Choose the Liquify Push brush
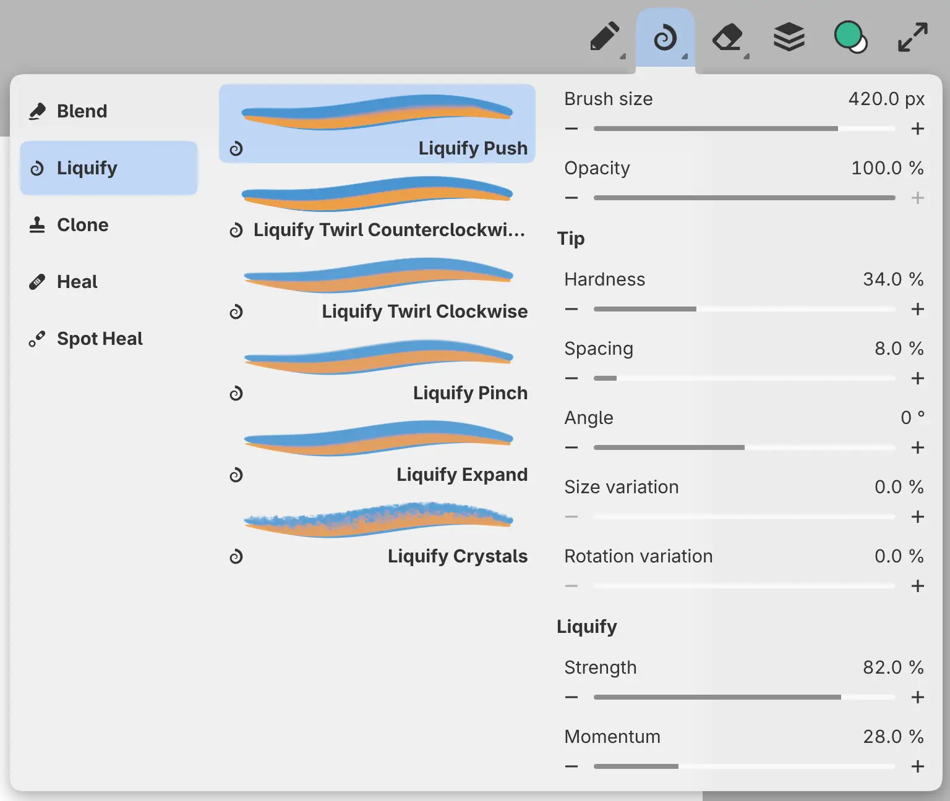 coord(377,124)
